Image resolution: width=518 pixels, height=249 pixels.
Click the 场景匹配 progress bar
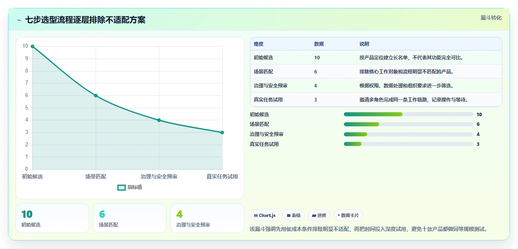[408, 124]
